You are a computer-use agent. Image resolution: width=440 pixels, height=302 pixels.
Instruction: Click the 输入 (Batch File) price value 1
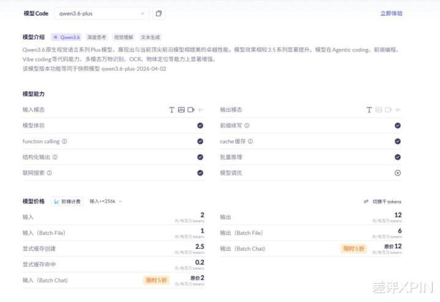203,230
